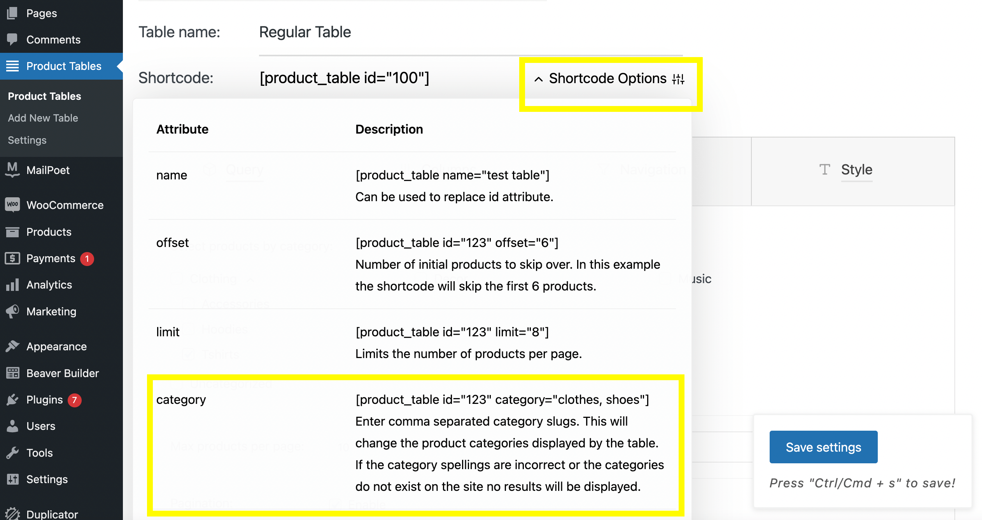Collapse the Shortcode Options chevron
The height and width of the screenshot is (520, 982).
(538, 79)
